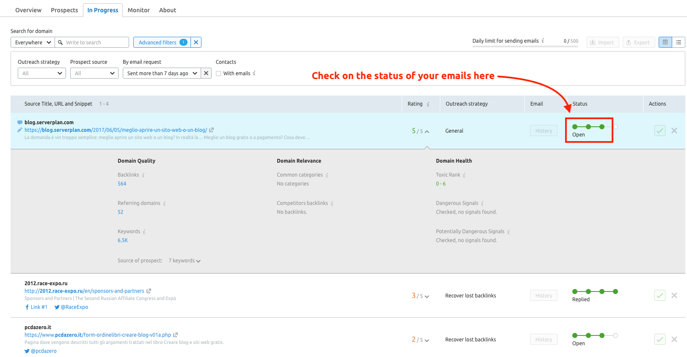This screenshot has width=687, height=357.
Task: Switch to the Prospects tab
Action: click(x=64, y=10)
